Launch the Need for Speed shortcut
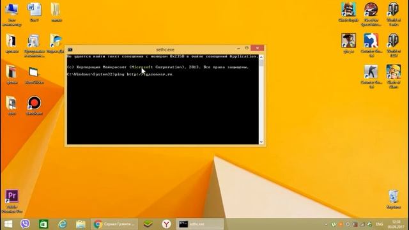409x230 pixels. [371, 14]
